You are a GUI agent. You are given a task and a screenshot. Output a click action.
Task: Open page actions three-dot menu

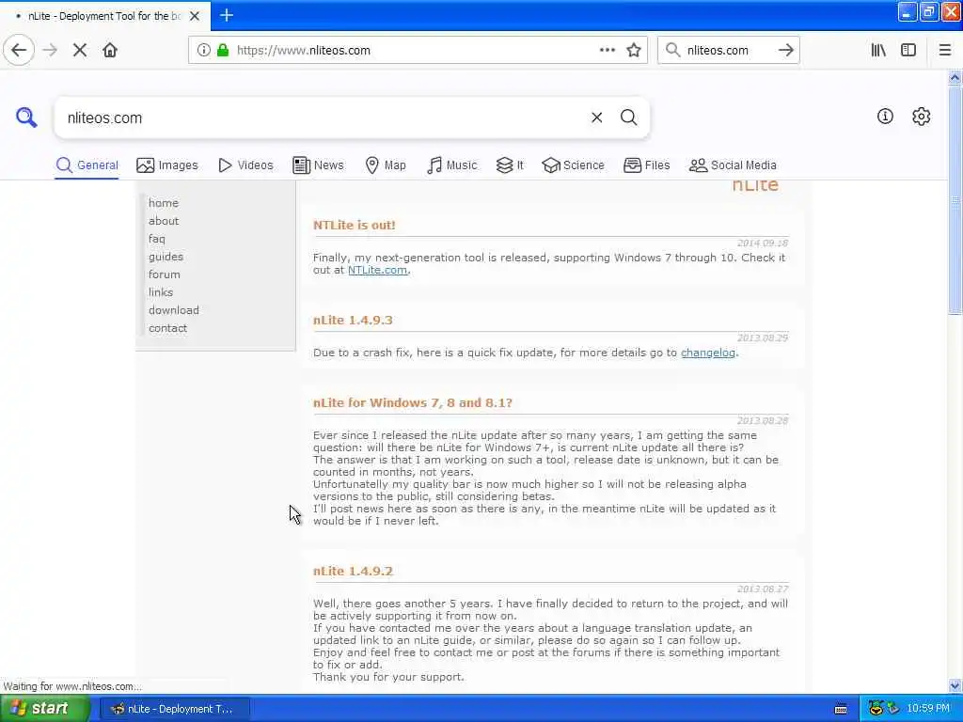[607, 51]
